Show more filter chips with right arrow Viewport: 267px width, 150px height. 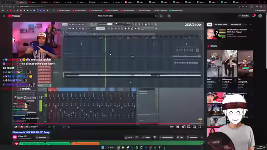(x=250, y=25)
